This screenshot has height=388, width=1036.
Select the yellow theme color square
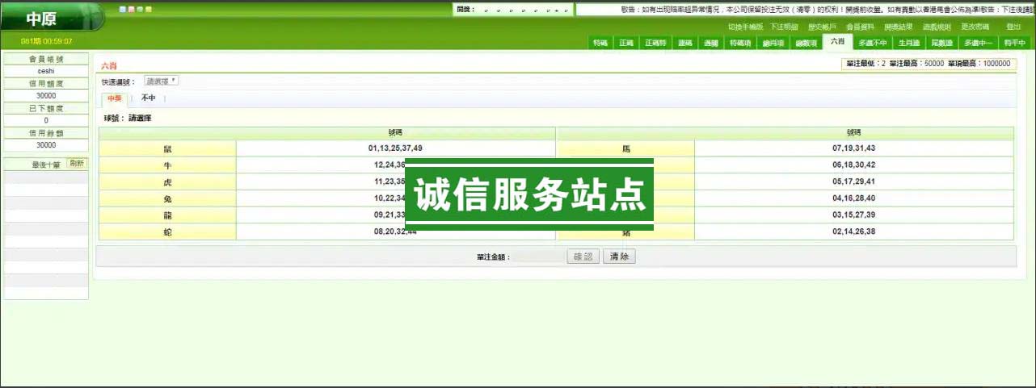point(149,10)
